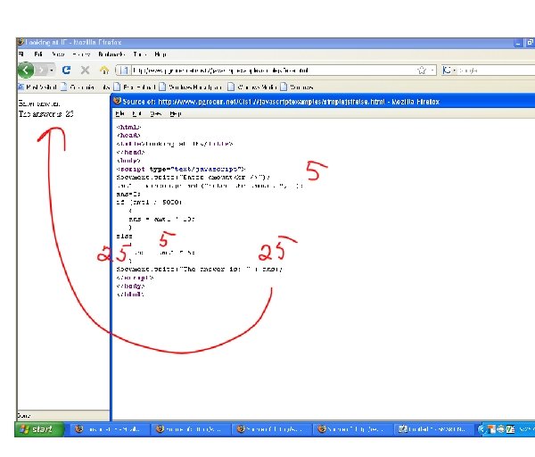This screenshot has height=457, width=535.
Task: Click the Source window title bar text
Action: [x=281, y=102]
